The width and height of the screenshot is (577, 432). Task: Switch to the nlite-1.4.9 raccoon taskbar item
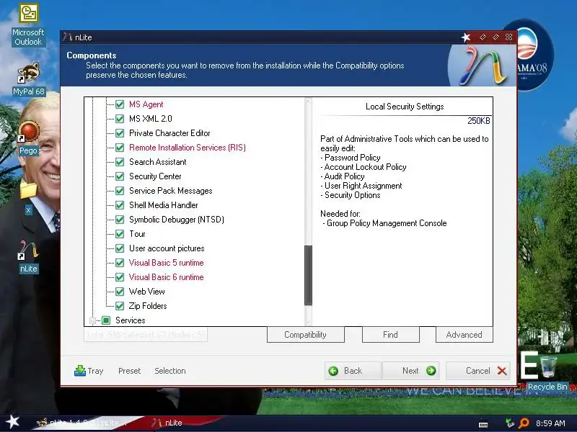83,423
